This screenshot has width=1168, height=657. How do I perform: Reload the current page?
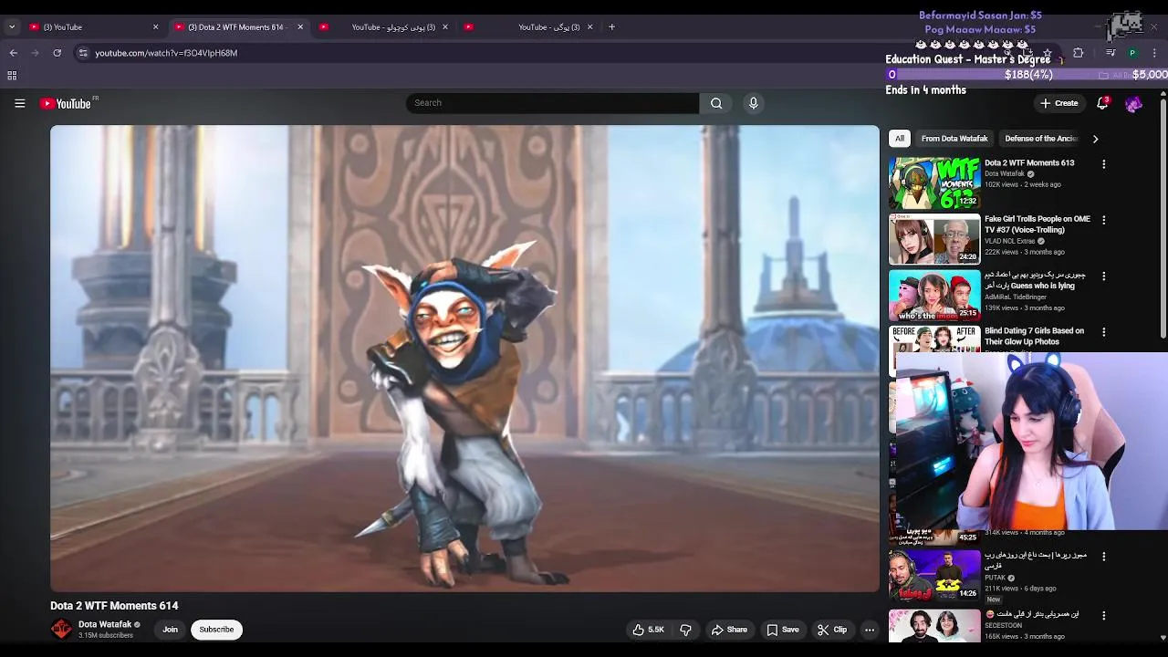pyautogui.click(x=57, y=53)
